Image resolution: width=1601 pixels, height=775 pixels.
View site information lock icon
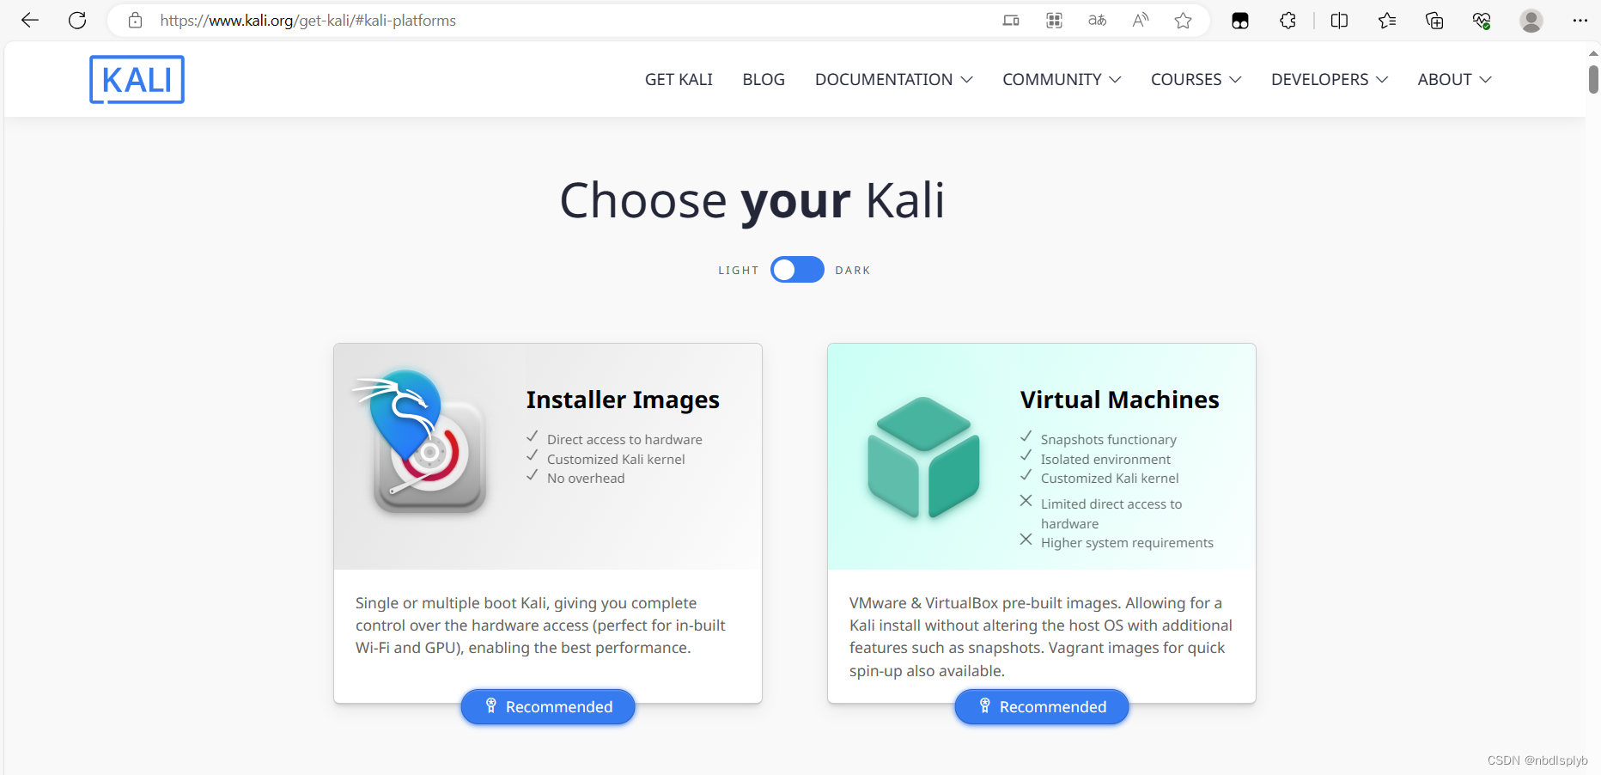[135, 21]
